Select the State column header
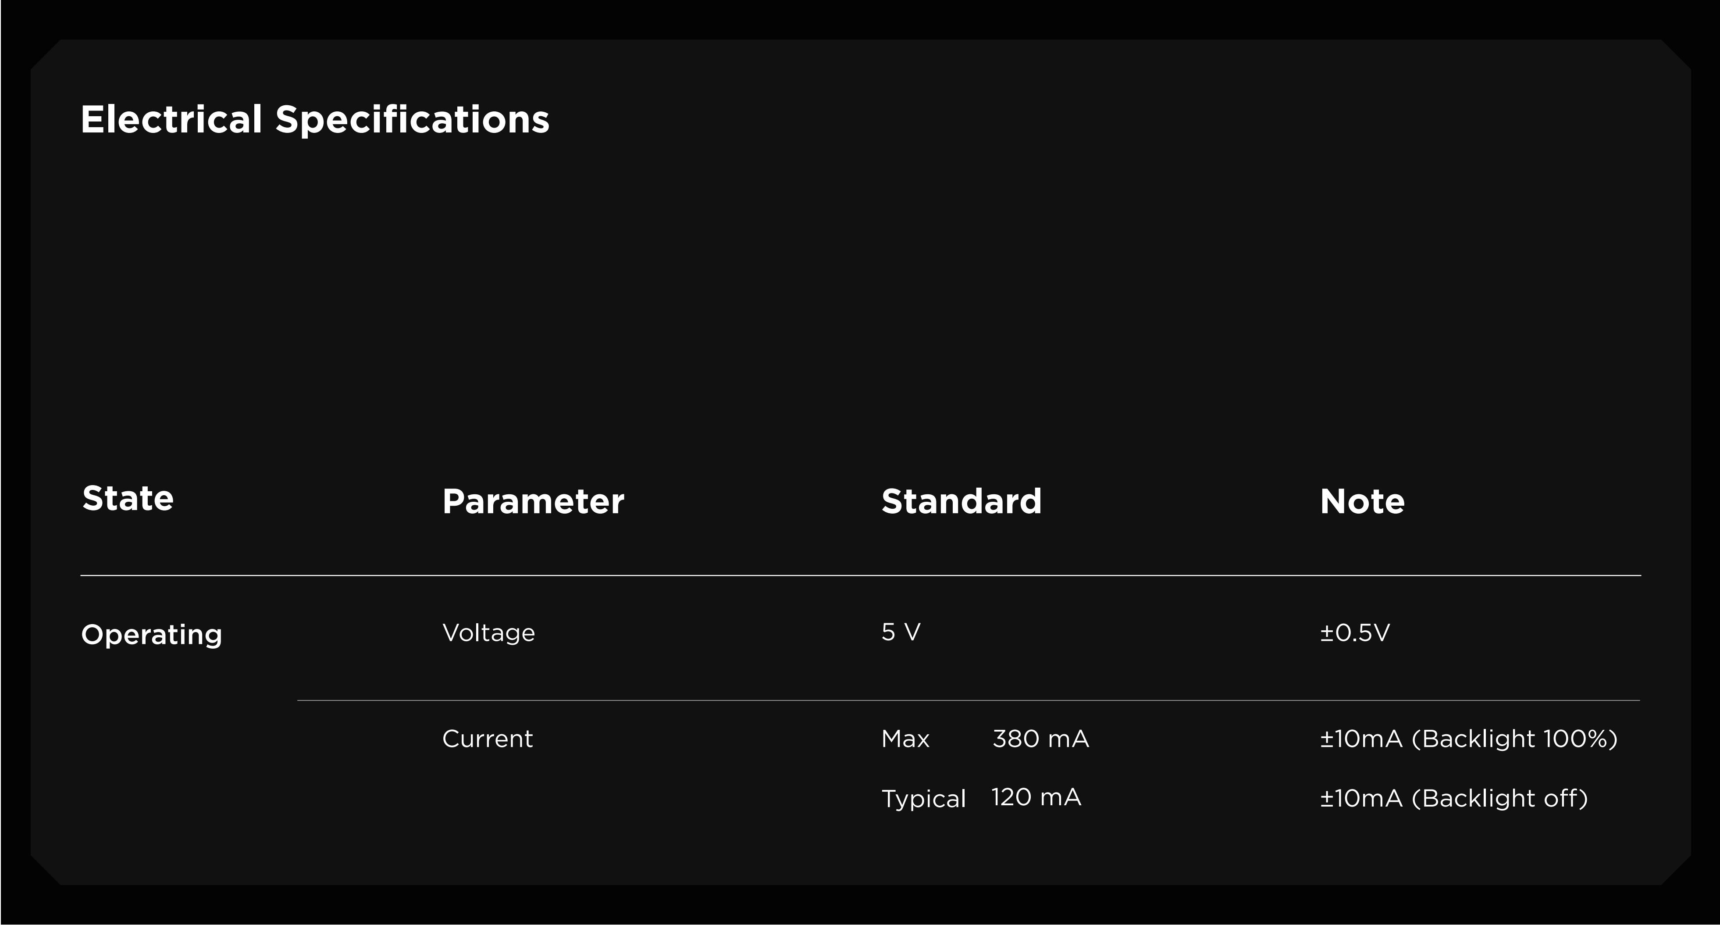This screenshot has height=925, width=1720. [128, 498]
